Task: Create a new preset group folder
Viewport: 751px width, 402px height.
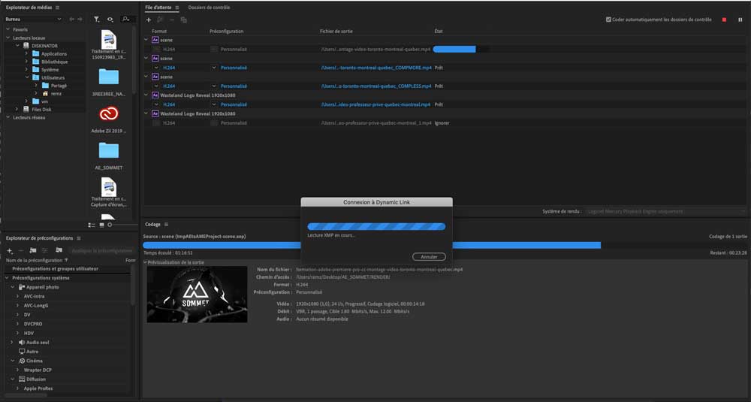Action: click(32, 250)
